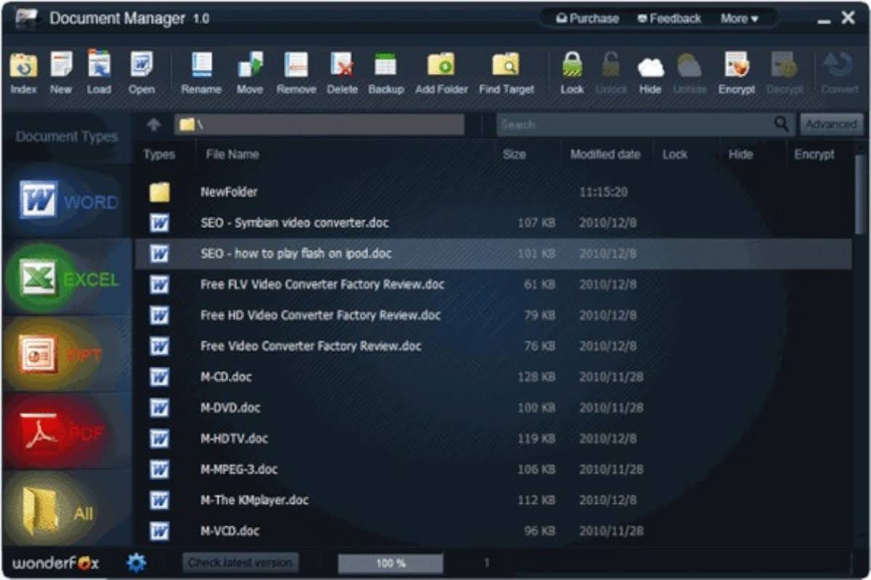Click the Encrypt tool icon

[x=736, y=65]
